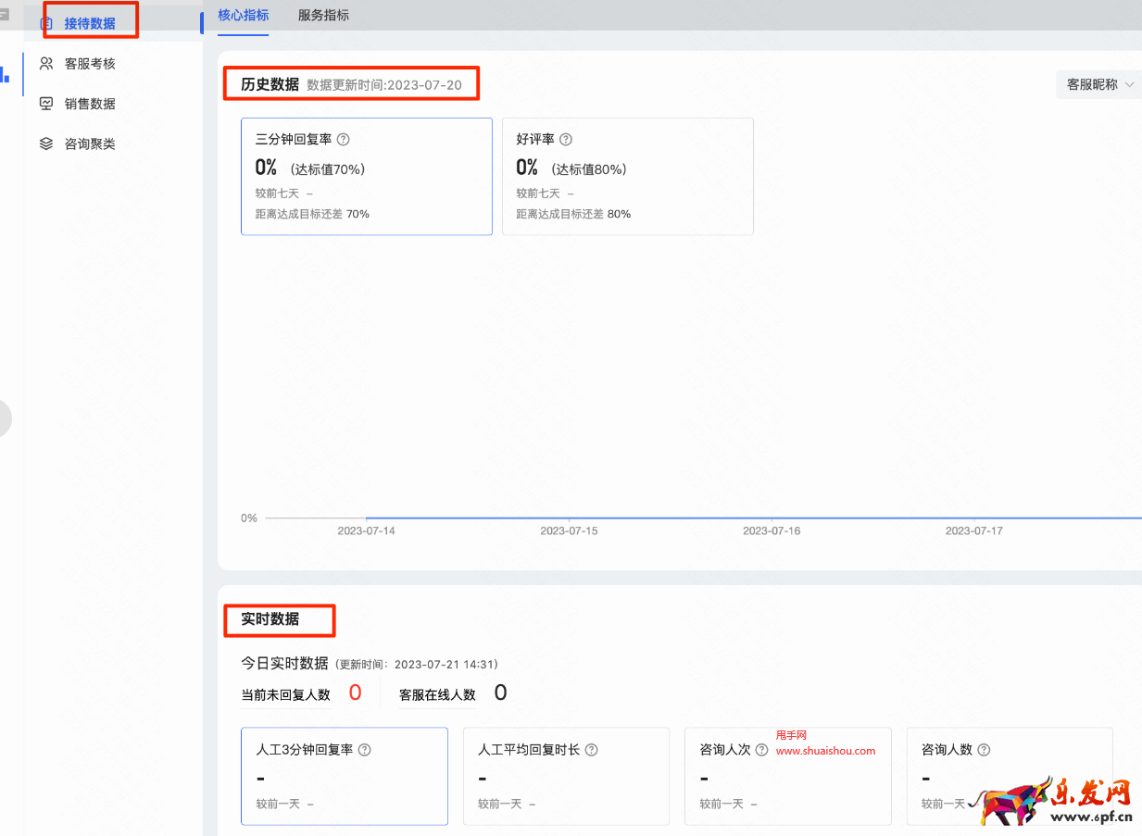Select the 咨询人数 card
Screen dimensions: 1142x836
pos(1010,776)
